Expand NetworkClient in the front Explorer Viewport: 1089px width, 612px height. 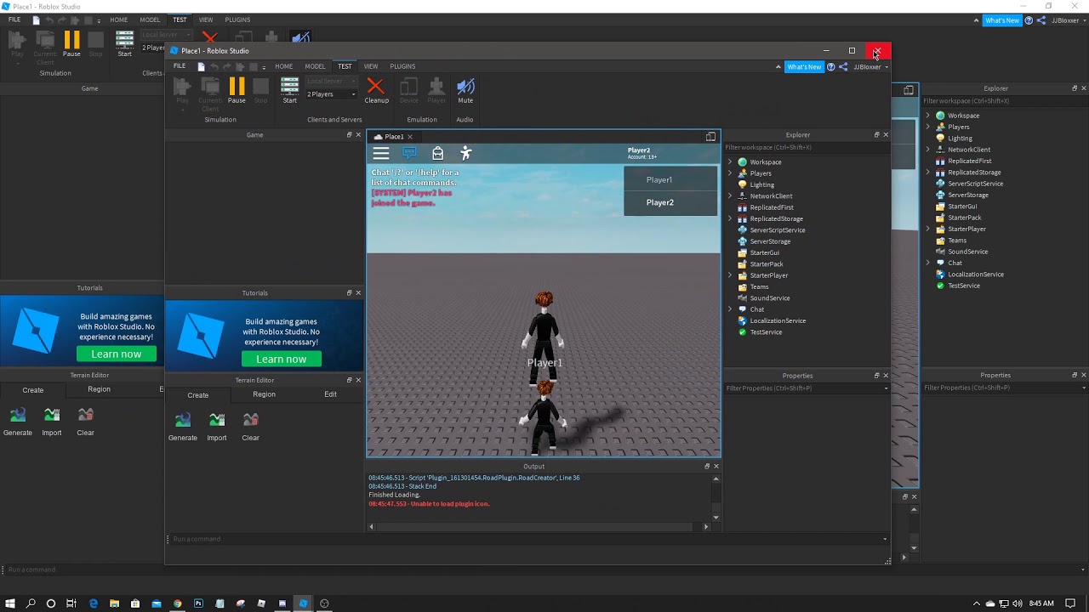pyautogui.click(x=730, y=196)
